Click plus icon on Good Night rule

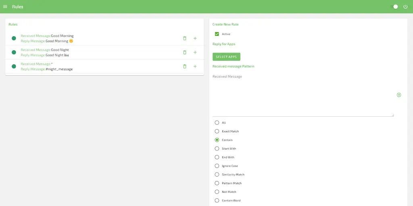(x=195, y=52)
